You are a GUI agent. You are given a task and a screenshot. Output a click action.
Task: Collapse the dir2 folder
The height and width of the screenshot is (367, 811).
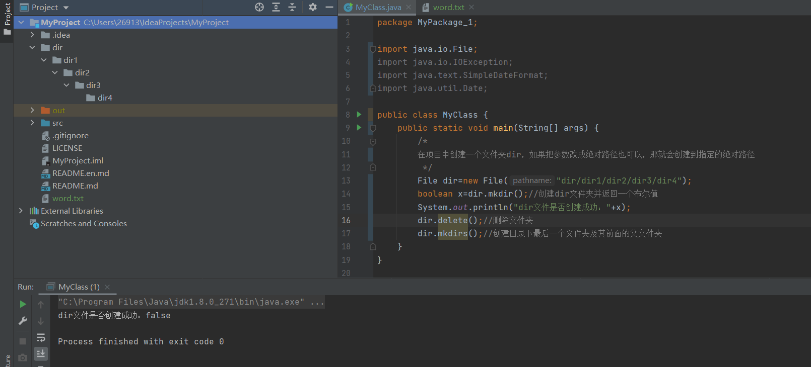[x=55, y=72]
